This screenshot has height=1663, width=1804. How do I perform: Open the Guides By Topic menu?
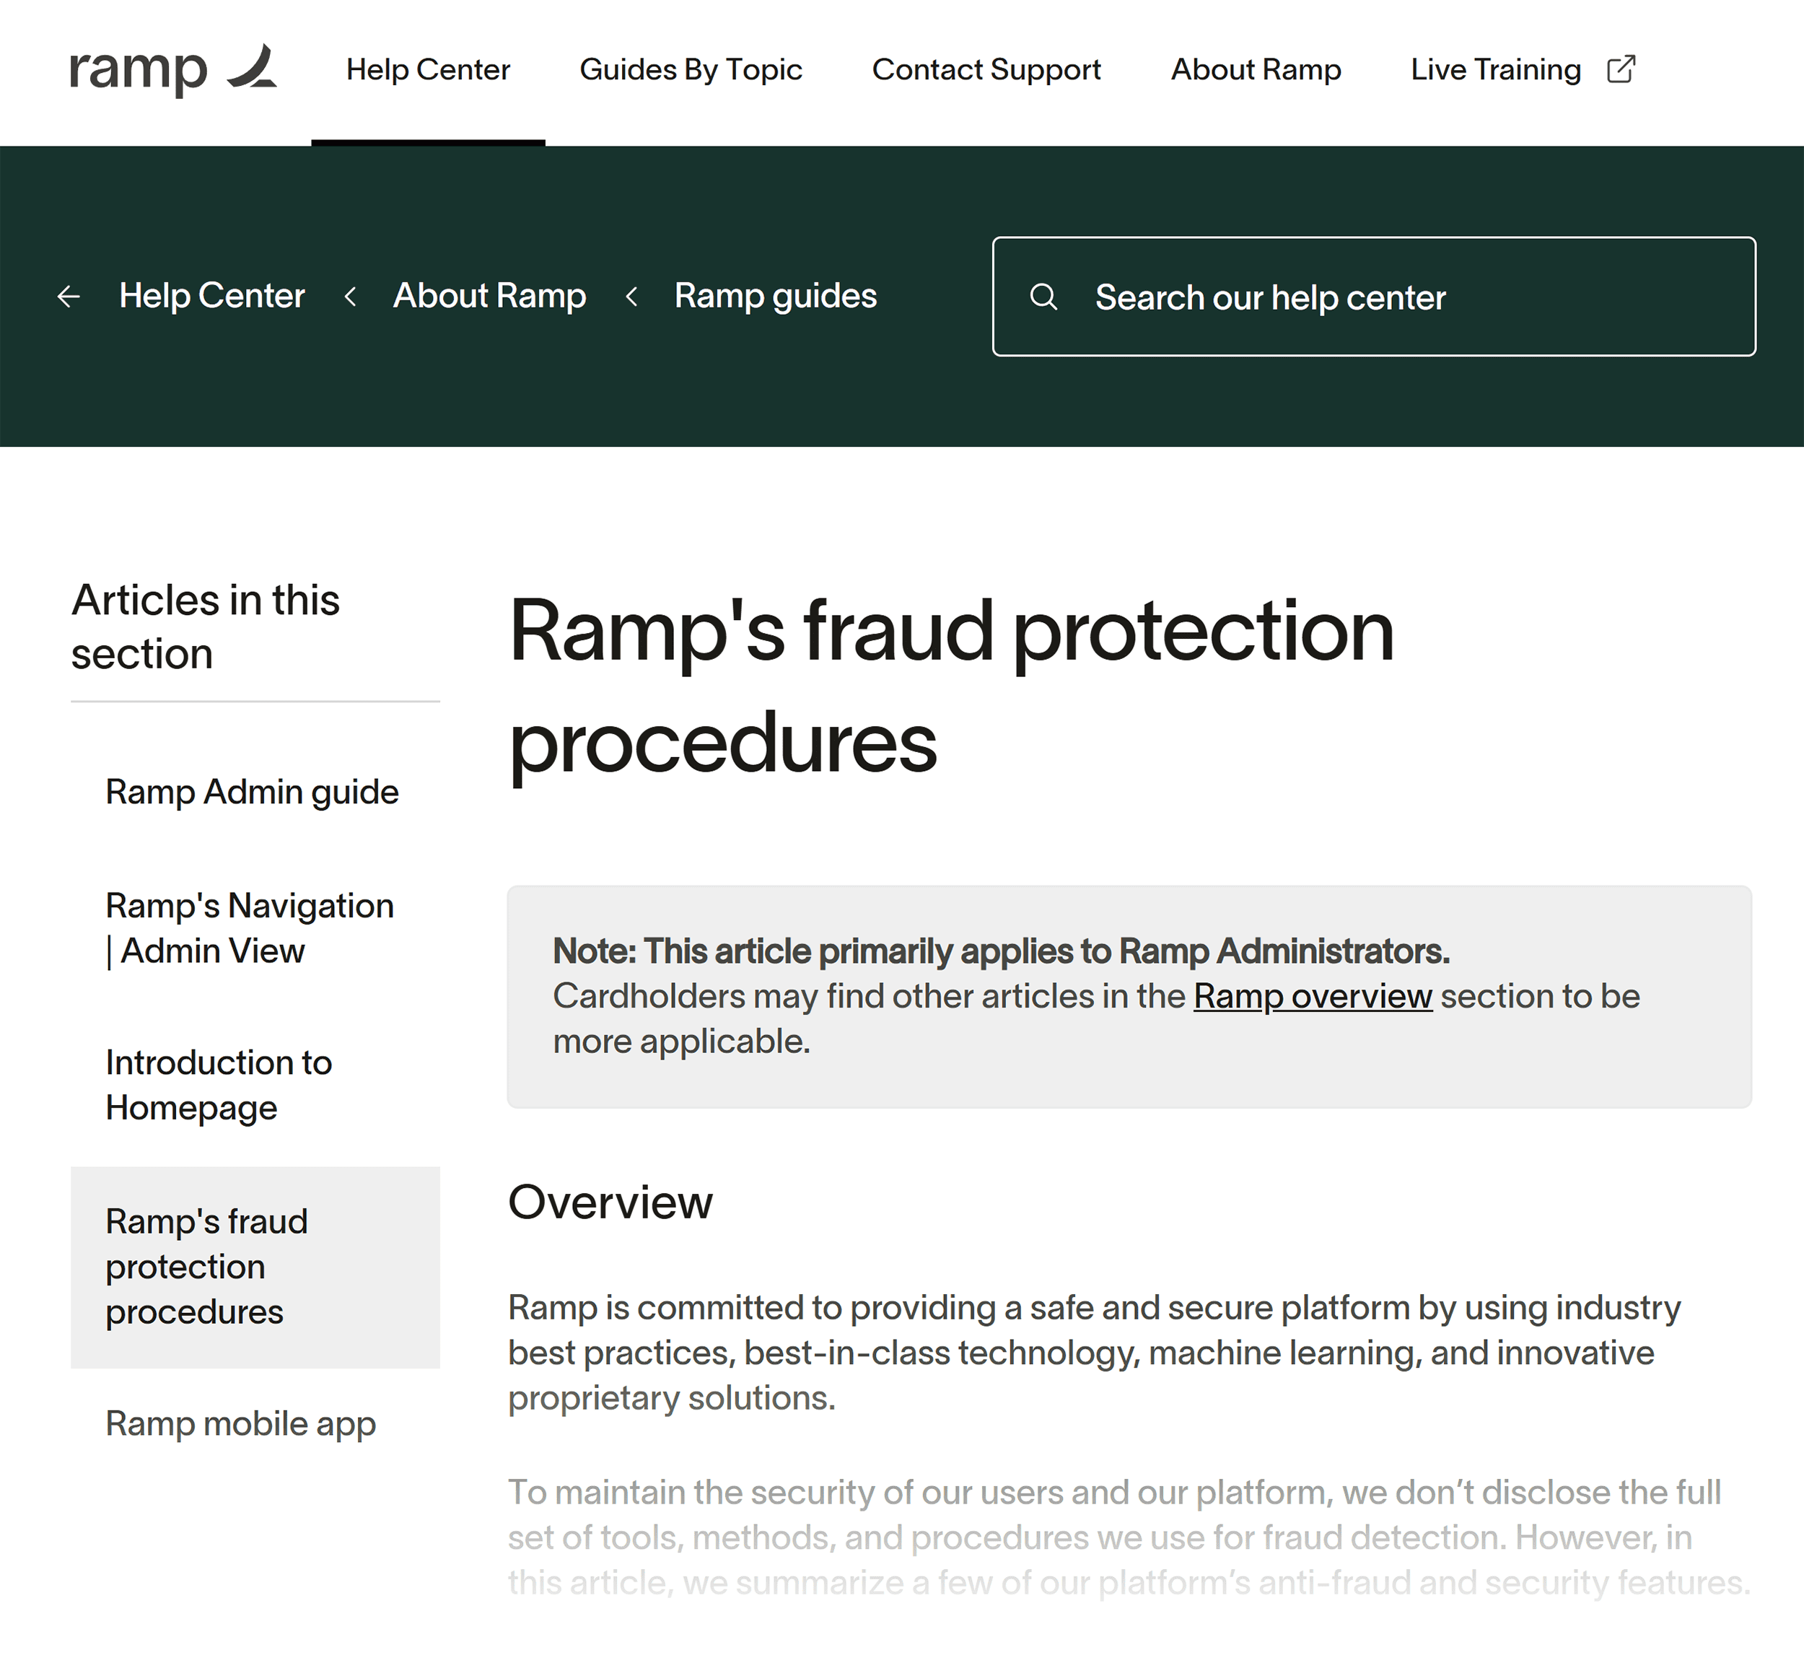[x=692, y=69]
